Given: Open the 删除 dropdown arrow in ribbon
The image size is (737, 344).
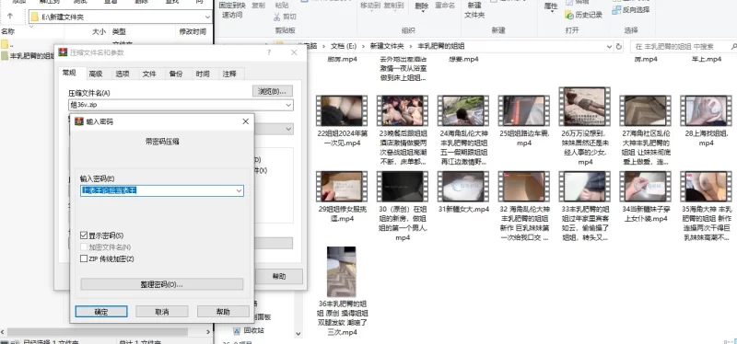Looking at the screenshot, I should tap(422, 11).
